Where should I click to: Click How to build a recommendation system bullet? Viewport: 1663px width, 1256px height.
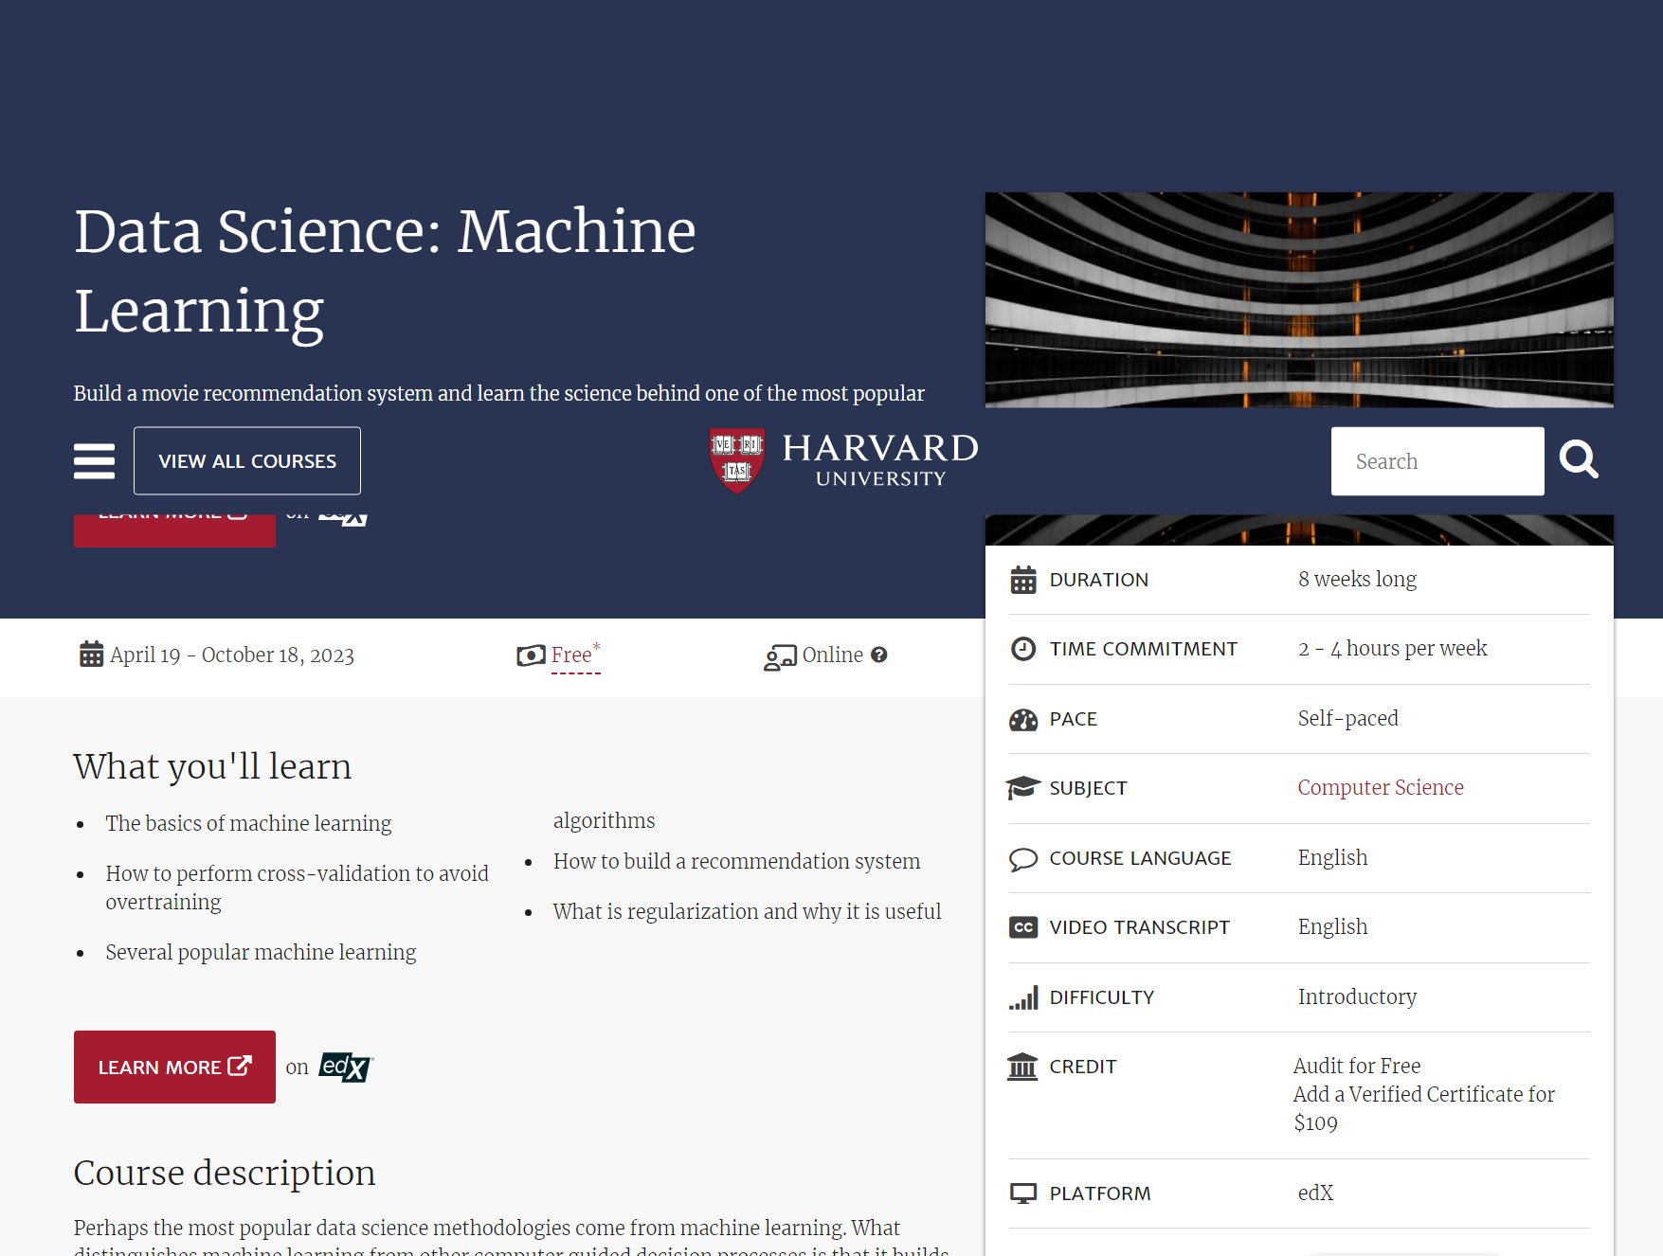tap(736, 861)
